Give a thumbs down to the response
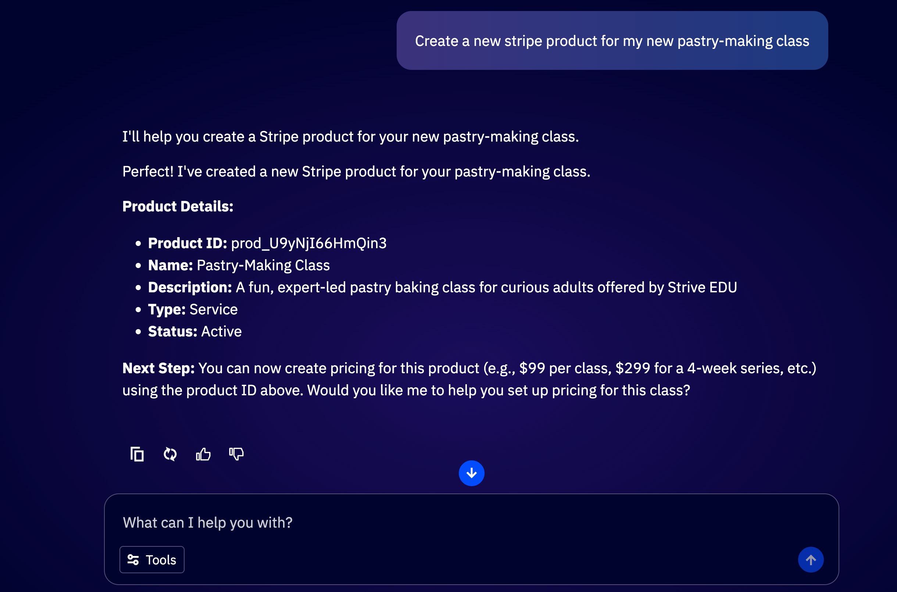Viewport: 897px width, 592px height. click(x=236, y=454)
